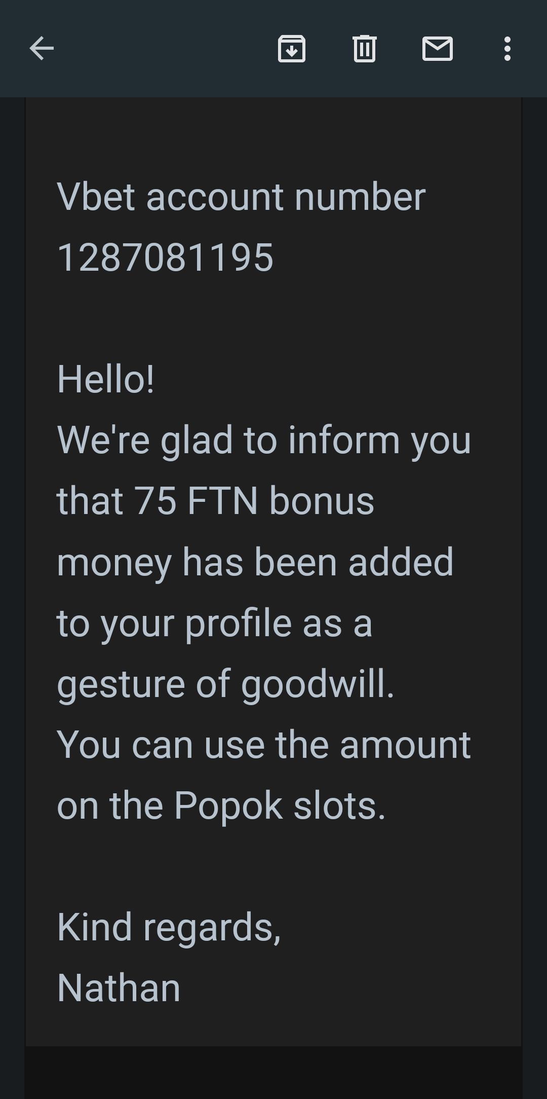Screen dimensions: 547x1099
Task: Tap the line 'We're glad to inform you'
Action: [264, 440]
